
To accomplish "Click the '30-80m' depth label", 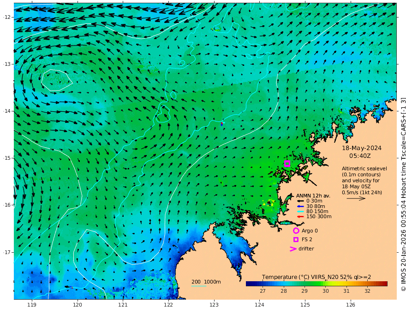I will point(316,206).
